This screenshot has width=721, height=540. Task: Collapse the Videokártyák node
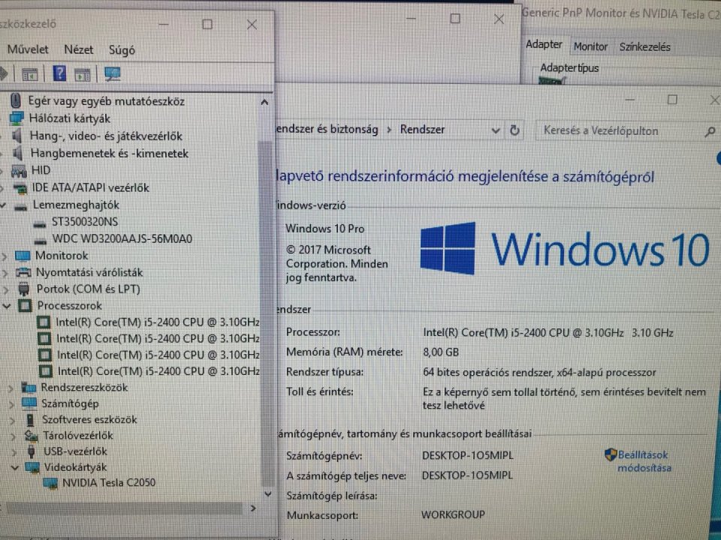(x=15, y=467)
